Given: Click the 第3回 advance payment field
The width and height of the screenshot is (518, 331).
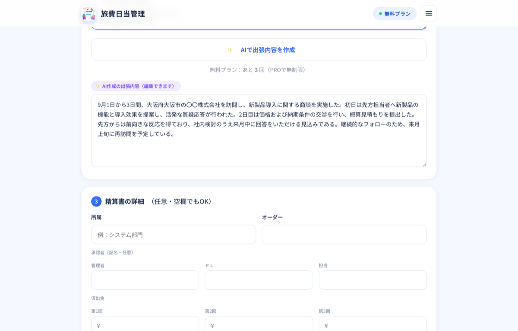Looking at the screenshot, I should [x=373, y=324].
